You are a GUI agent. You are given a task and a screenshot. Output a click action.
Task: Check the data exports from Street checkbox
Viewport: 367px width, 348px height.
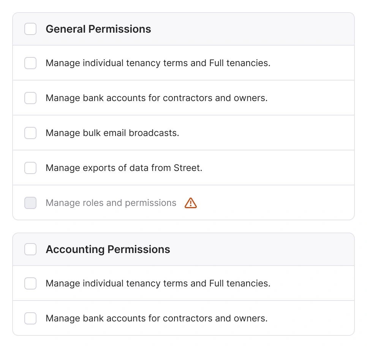point(30,168)
